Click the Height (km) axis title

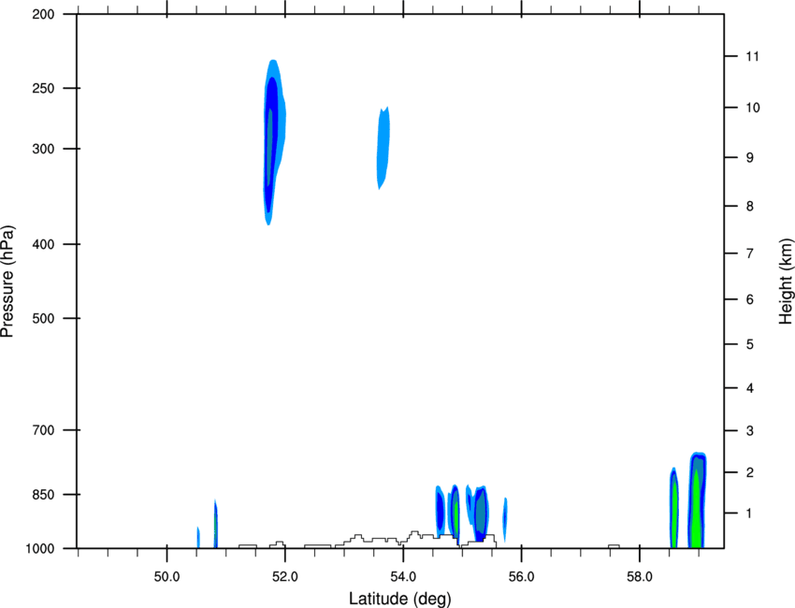click(x=785, y=281)
